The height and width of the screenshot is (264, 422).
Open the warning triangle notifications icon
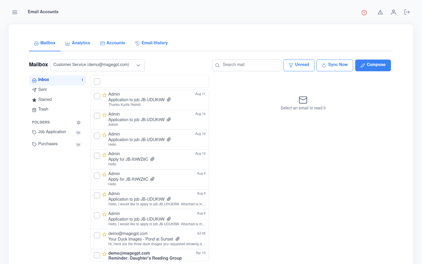[x=380, y=12]
